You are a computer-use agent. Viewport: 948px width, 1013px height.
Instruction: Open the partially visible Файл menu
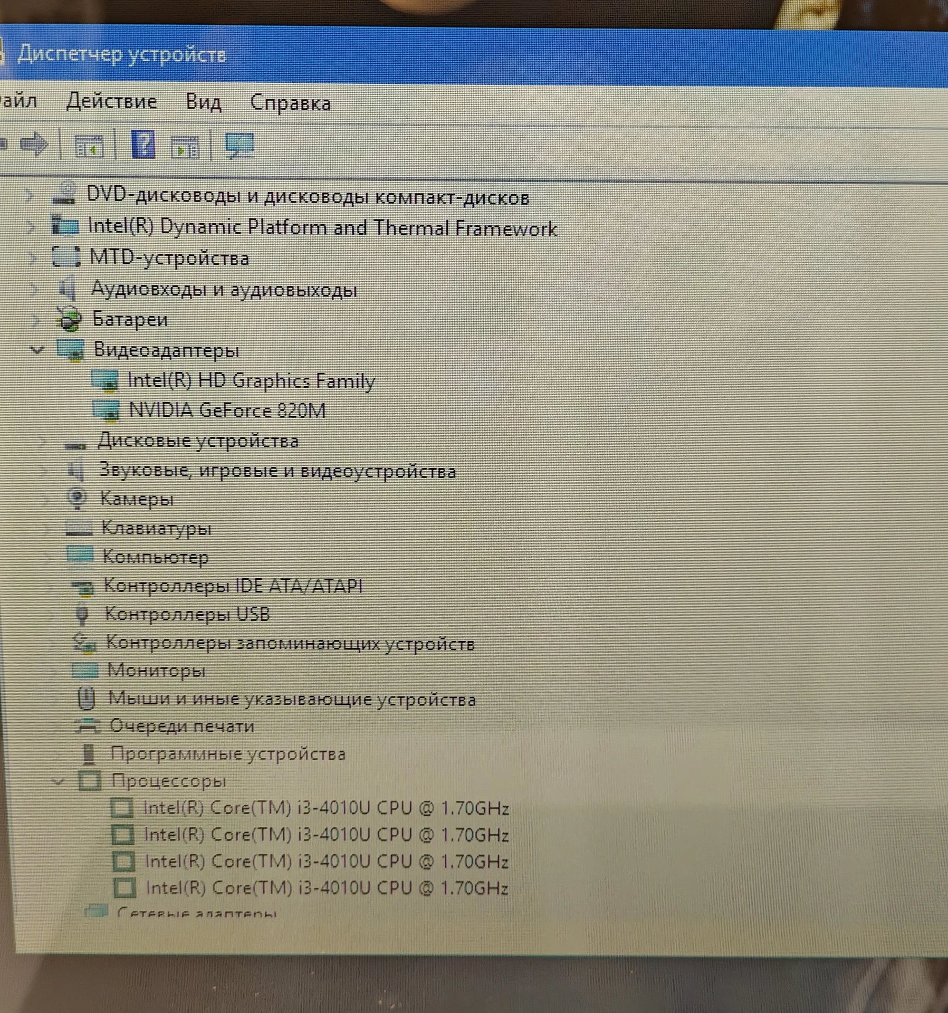pyautogui.click(x=18, y=100)
